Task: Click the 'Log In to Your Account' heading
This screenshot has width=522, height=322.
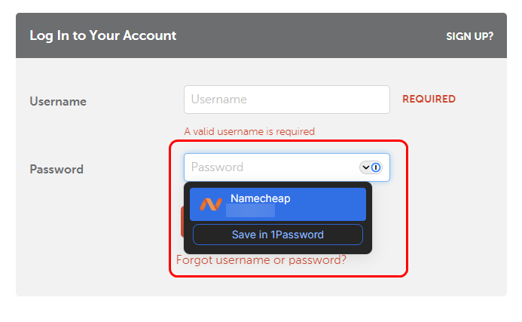Action: (x=102, y=35)
